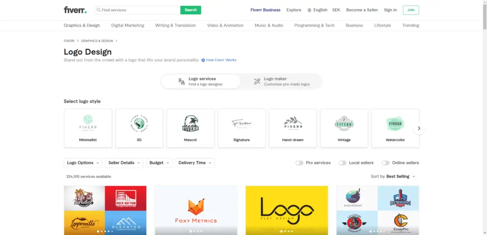Expand the Logo Options filter
The image size is (487, 235).
[x=83, y=163]
